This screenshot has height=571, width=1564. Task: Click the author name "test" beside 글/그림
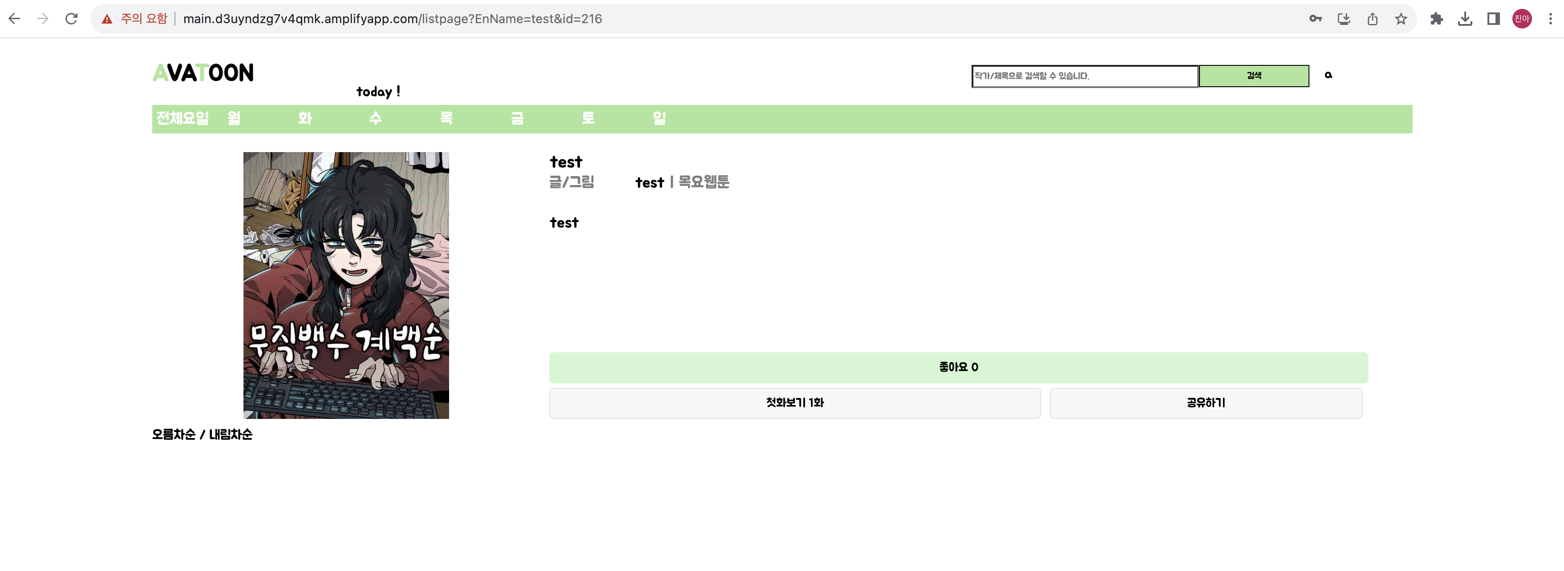tap(650, 183)
